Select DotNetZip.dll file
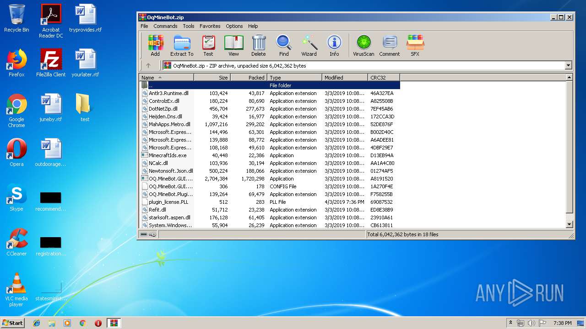 coord(270,109)
